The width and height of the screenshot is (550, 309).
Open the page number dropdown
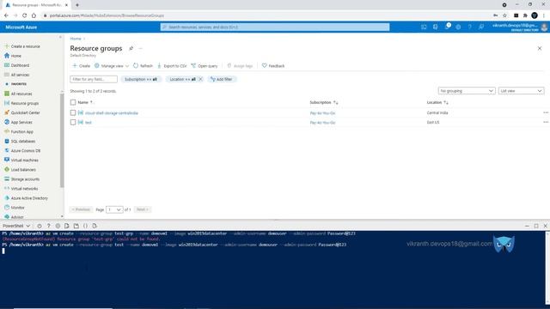point(114,209)
